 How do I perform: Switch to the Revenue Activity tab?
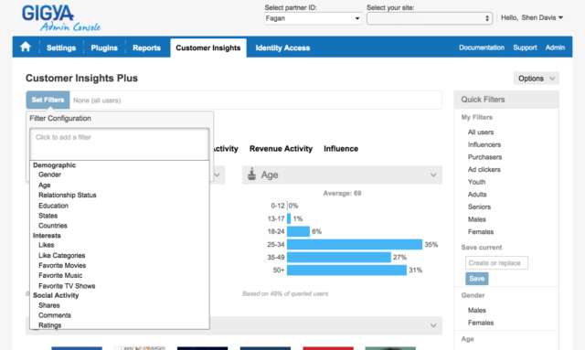pos(281,149)
